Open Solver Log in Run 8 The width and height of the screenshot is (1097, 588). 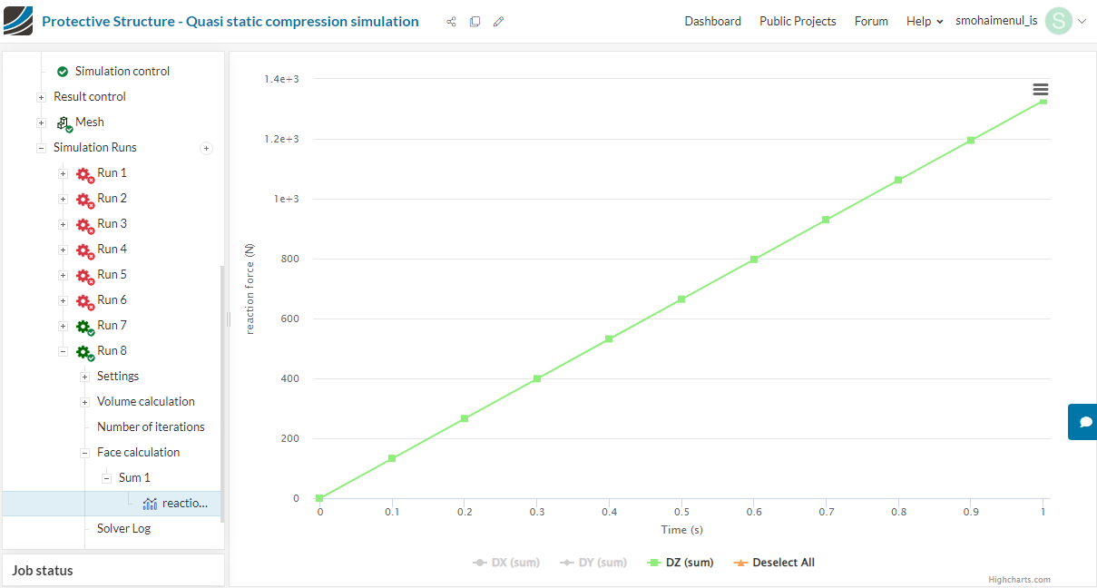(123, 528)
